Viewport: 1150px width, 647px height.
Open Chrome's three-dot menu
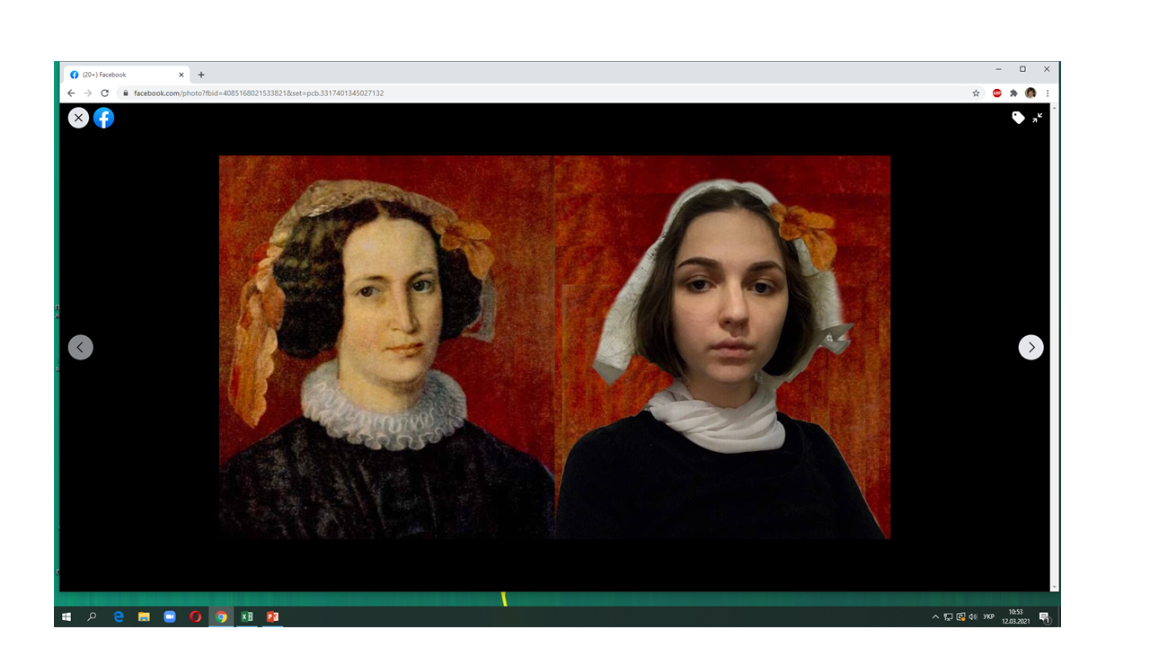(x=1047, y=93)
